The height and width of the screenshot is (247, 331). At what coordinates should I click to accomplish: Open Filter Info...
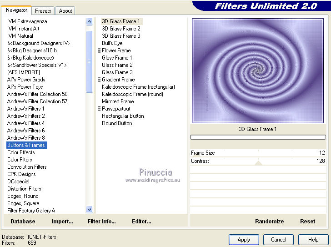(x=102, y=221)
